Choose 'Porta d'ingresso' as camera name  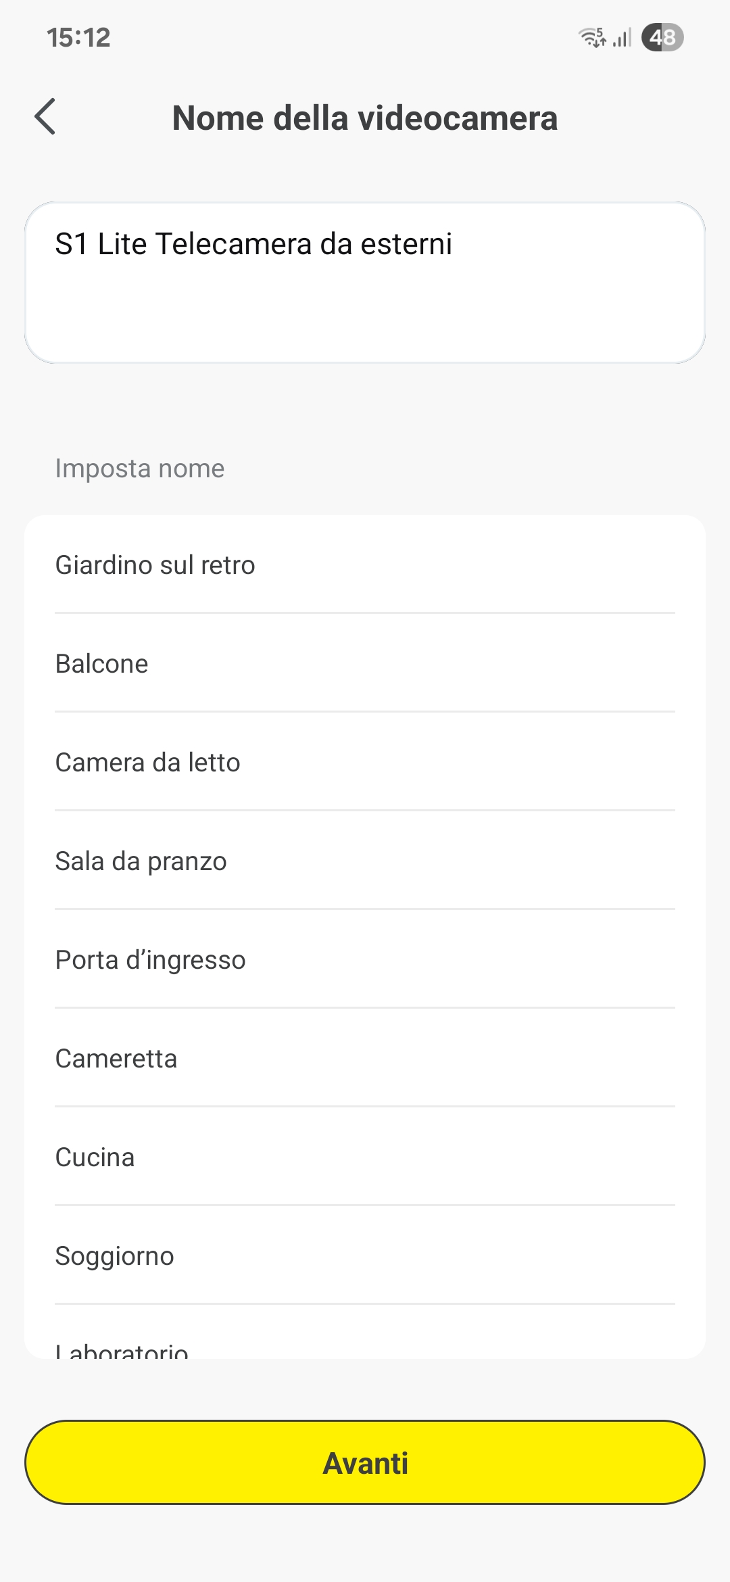(x=151, y=960)
